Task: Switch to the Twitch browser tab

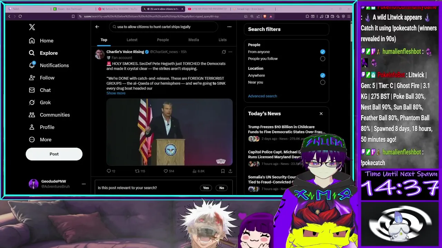Action: pos(30,9)
